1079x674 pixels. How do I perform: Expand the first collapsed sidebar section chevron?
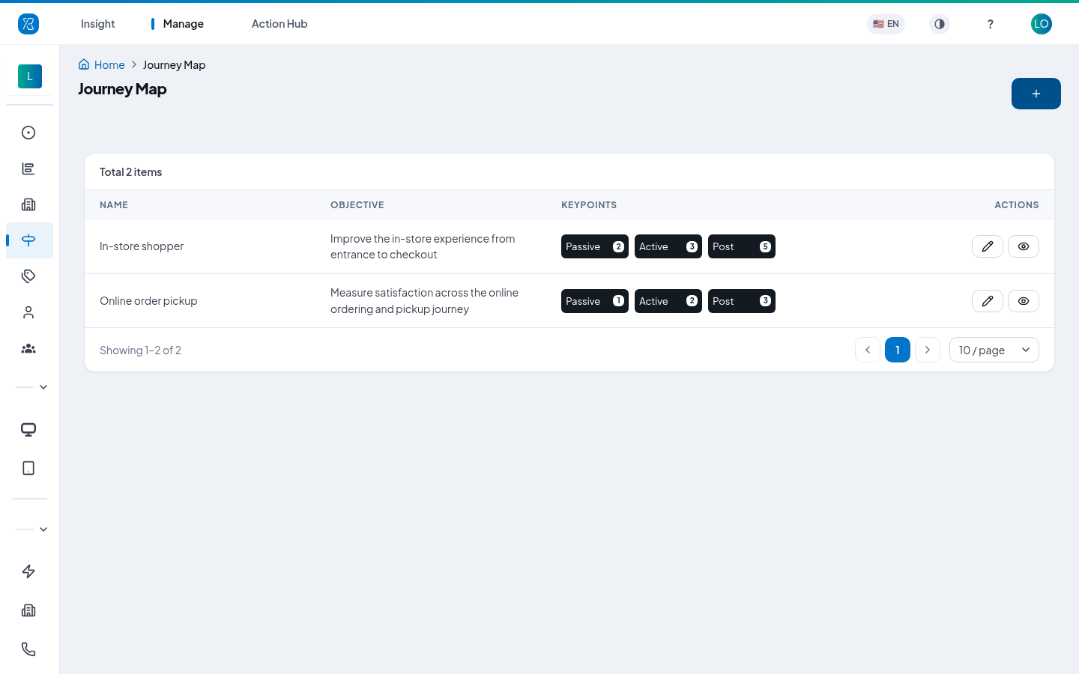coord(43,387)
